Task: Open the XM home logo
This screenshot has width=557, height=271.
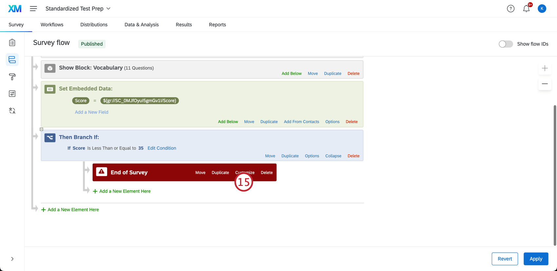Action: pos(15,9)
